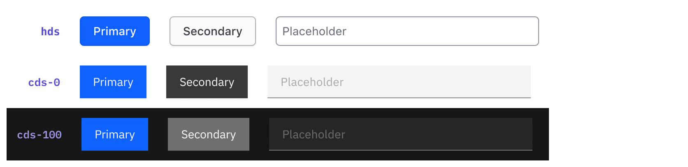Select the rounded blue Primary button

tap(115, 31)
